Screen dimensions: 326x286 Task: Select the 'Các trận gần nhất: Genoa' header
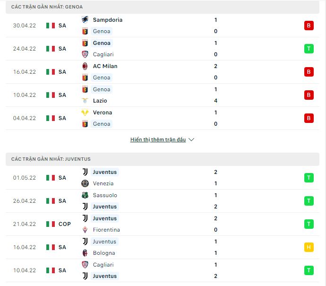tap(163, 7)
